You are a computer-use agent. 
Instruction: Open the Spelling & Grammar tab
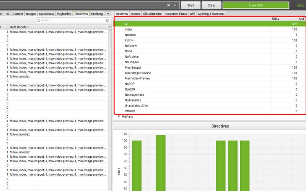(x=211, y=14)
